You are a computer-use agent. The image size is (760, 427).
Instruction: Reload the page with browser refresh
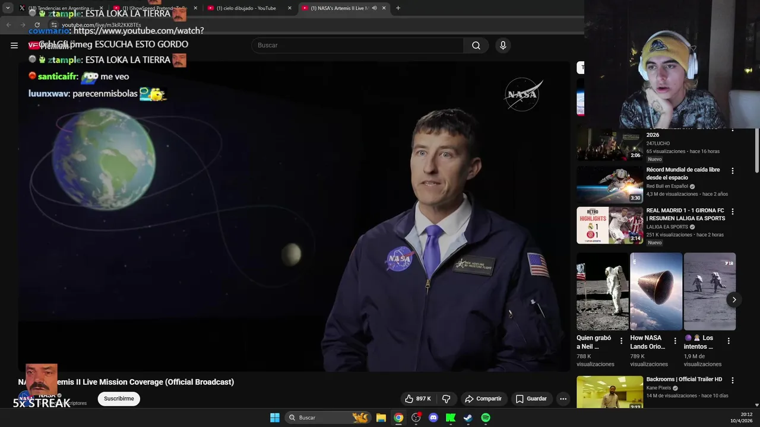point(37,25)
